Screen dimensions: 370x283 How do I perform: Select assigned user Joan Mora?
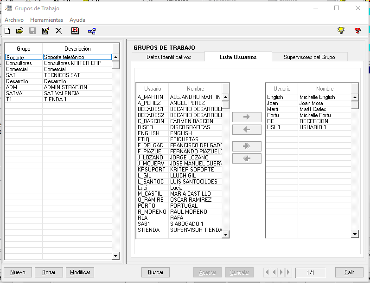308,103
